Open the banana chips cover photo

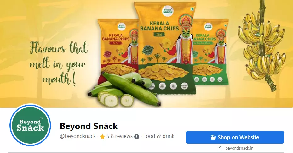tap(146, 54)
